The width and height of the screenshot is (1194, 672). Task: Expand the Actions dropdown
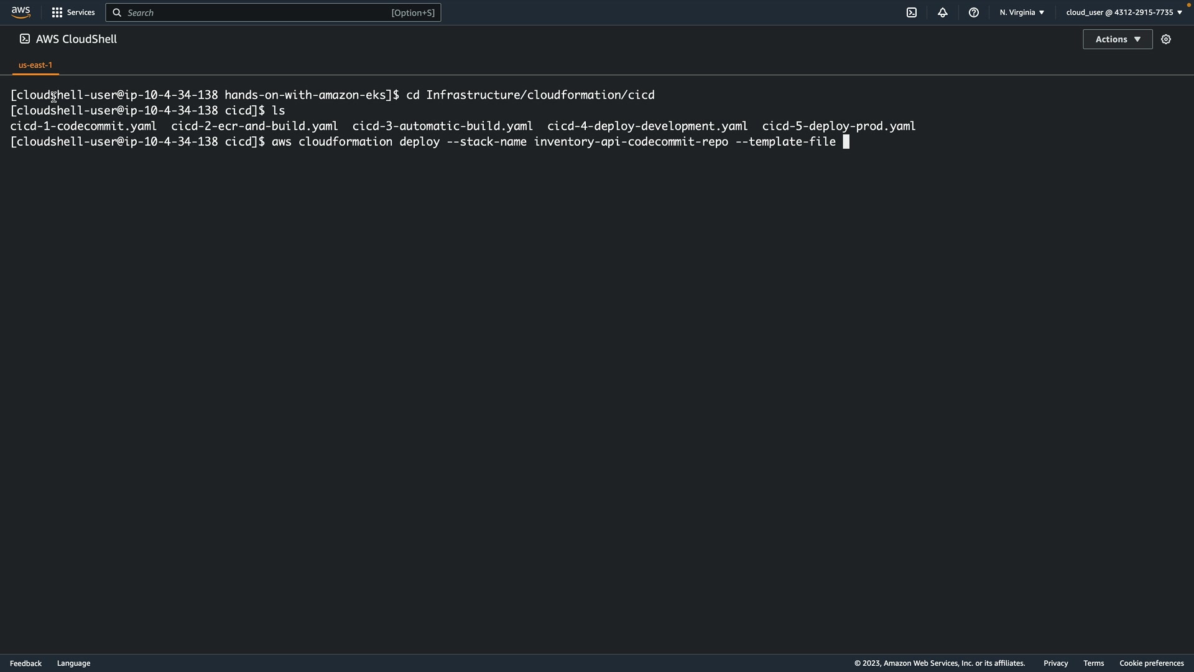point(1117,39)
